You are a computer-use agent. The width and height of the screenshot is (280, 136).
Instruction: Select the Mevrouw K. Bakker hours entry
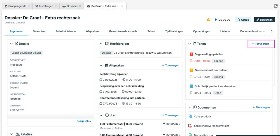[x=111, y=128]
